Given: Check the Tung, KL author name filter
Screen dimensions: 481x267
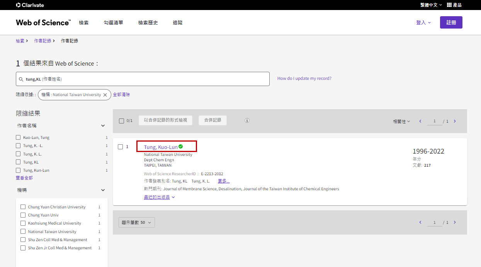Looking at the screenshot, I should (18, 162).
